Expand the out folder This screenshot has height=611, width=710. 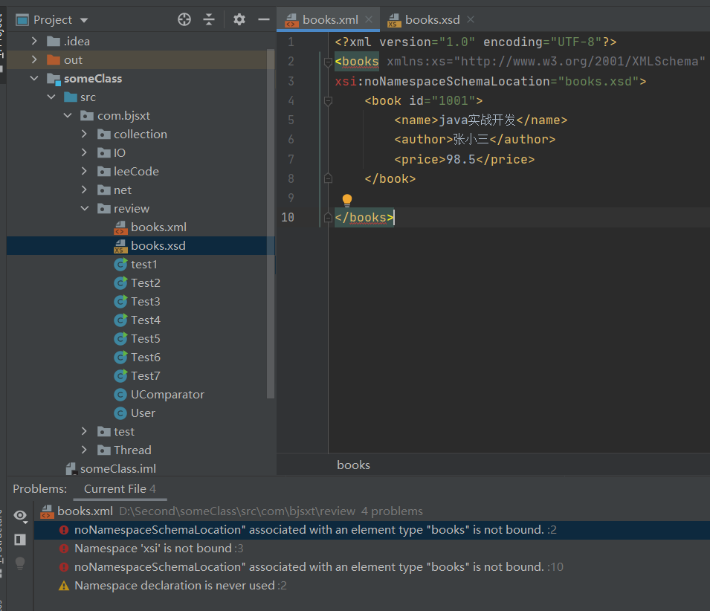click(x=34, y=59)
